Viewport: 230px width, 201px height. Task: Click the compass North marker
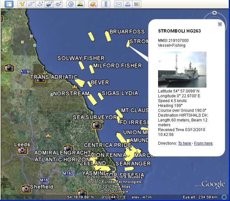point(215,13)
